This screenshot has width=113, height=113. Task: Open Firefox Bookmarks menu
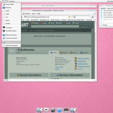coord(26,14)
